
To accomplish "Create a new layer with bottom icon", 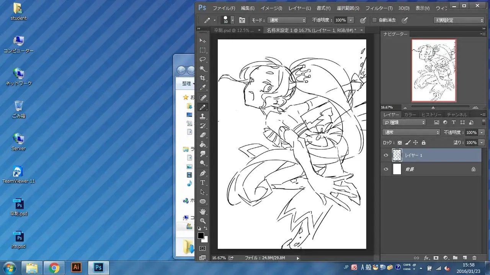I will pyautogui.click(x=465, y=258).
